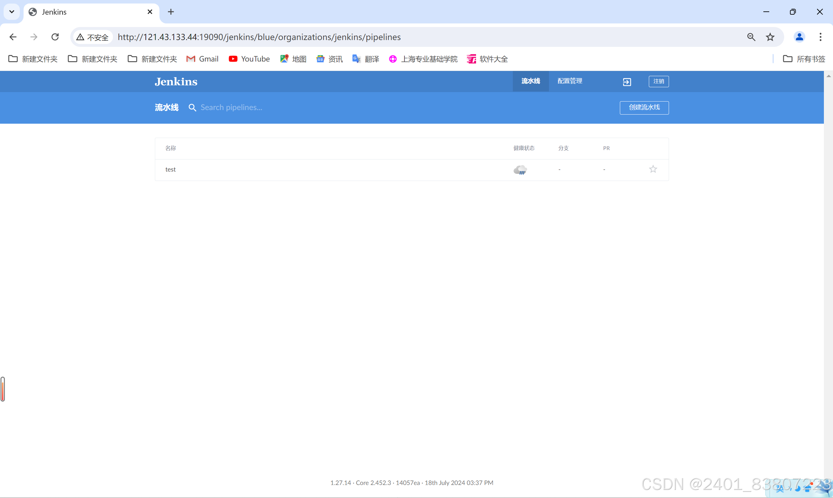
Task: Open the tab search chevron
Action: click(x=12, y=11)
